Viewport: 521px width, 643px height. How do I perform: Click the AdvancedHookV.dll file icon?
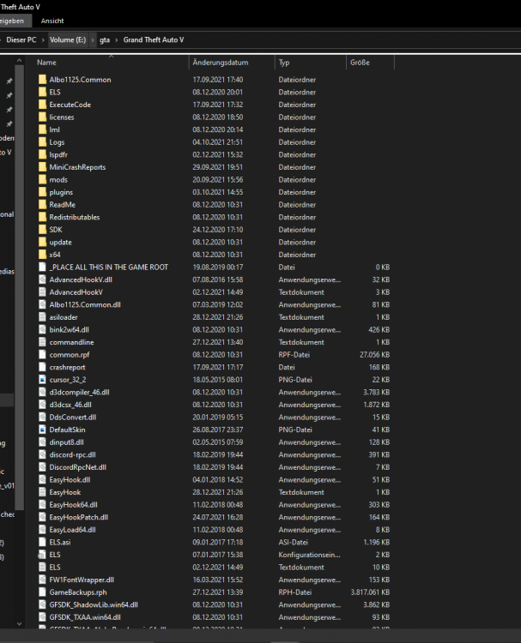[x=42, y=279]
